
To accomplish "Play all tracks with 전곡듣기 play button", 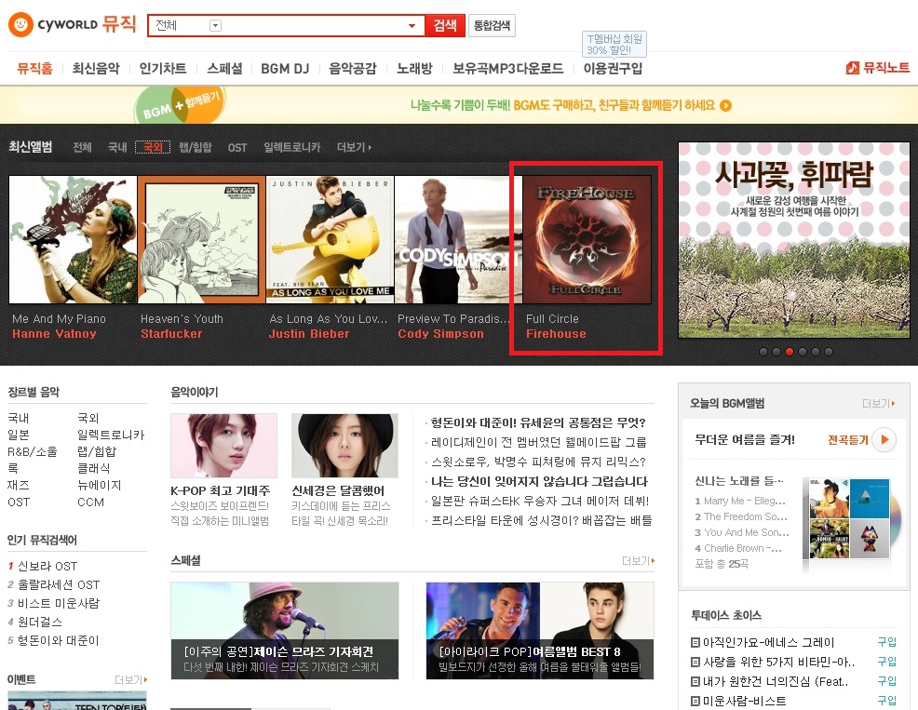I will 884,439.
